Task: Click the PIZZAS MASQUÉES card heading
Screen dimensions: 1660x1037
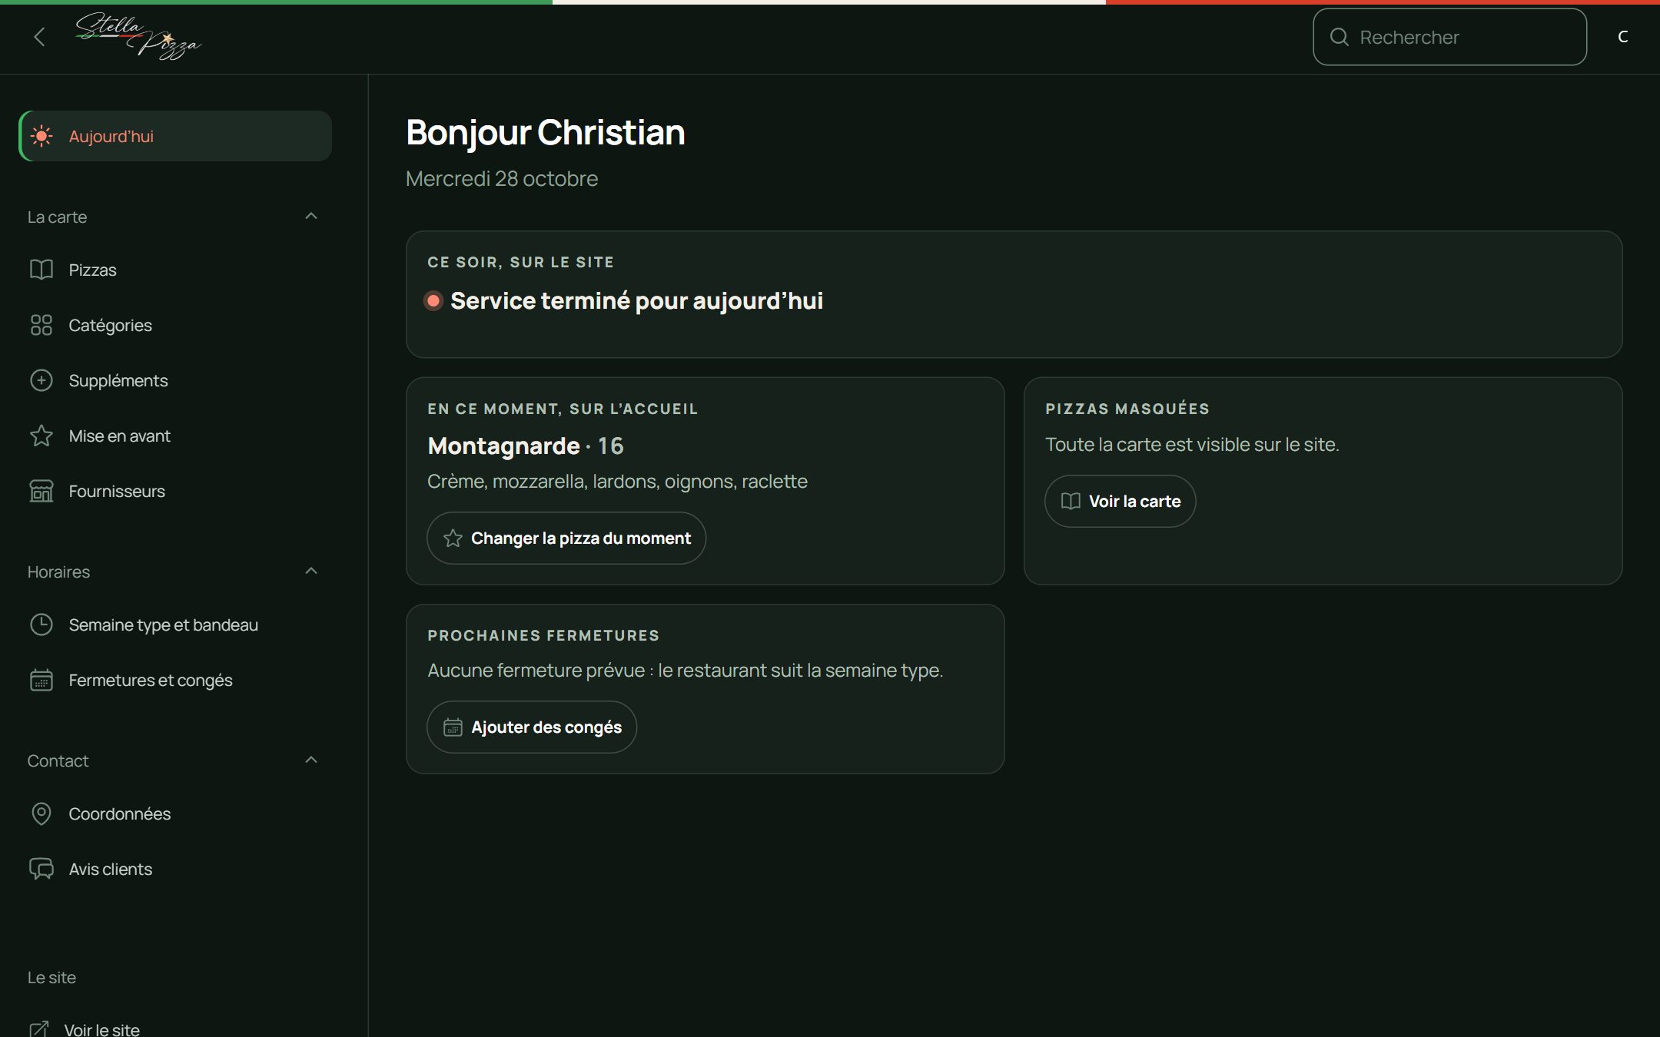Action: point(1127,409)
